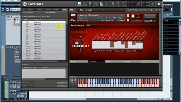This screenshot has width=181, height=102.
Task: Open the Fretboard tab in Electri6ity
Action: (132, 61)
